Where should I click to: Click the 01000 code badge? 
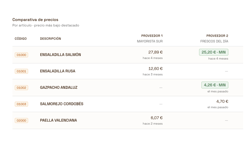tap(21, 55)
